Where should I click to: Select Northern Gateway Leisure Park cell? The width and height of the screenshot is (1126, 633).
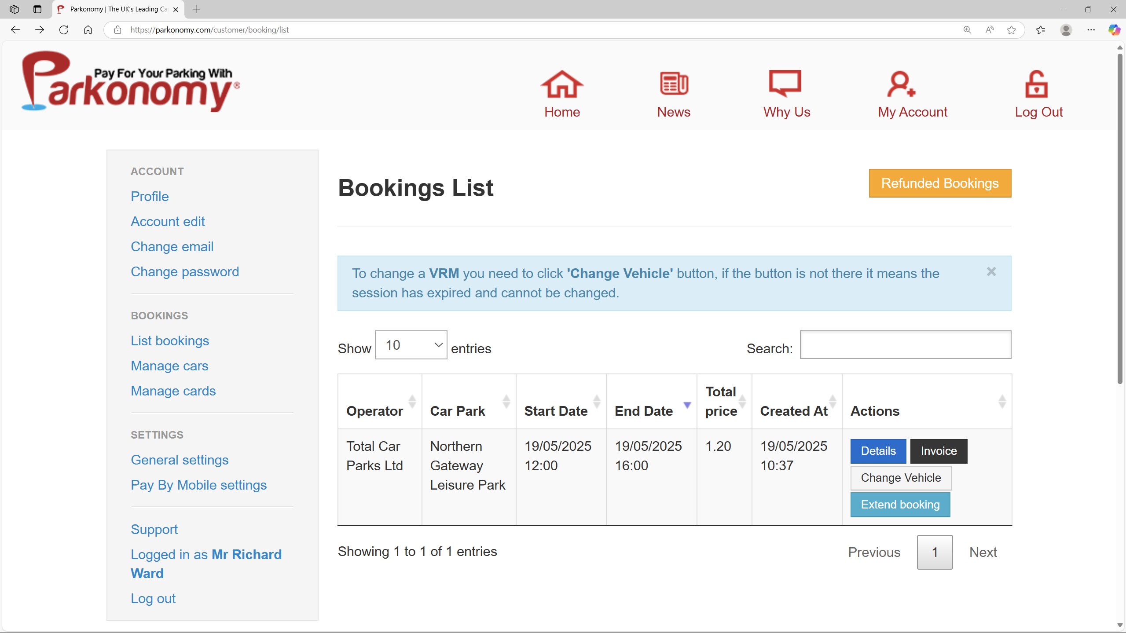pyautogui.click(x=469, y=477)
